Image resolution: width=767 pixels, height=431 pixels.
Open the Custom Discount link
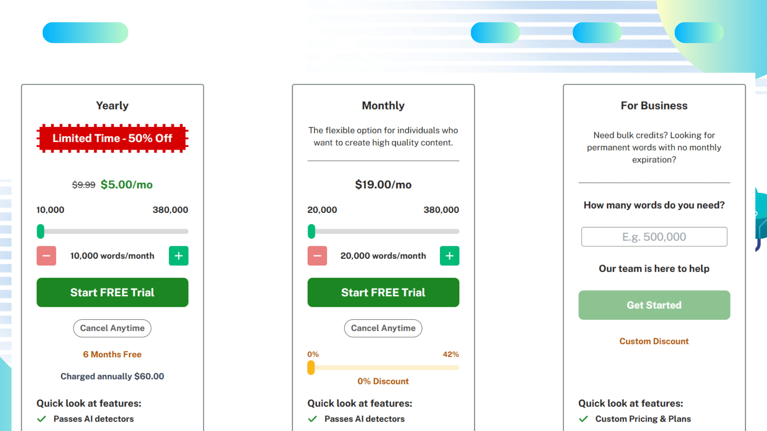(654, 341)
